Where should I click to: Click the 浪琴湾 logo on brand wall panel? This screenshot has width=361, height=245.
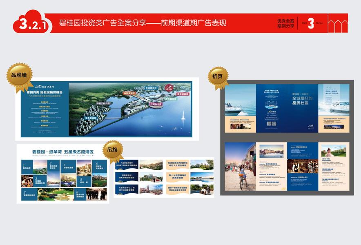tap(45, 87)
